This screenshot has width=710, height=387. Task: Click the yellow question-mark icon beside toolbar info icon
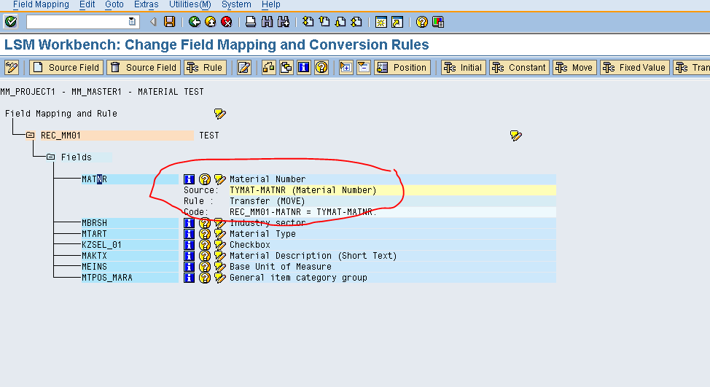coord(321,68)
